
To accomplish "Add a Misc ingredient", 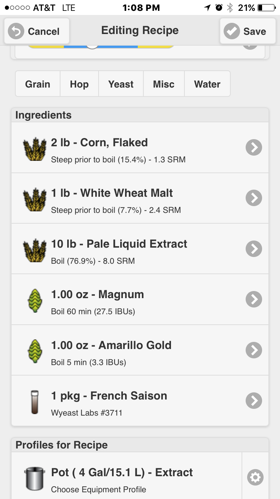I will point(164,84).
